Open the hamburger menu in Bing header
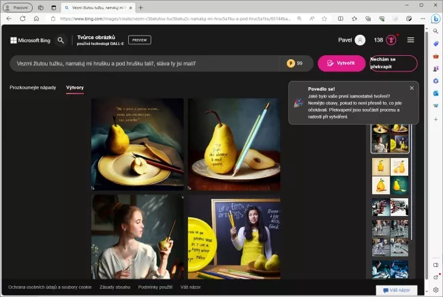Screen dimensions: 443x297 click(x=410, y=40)
